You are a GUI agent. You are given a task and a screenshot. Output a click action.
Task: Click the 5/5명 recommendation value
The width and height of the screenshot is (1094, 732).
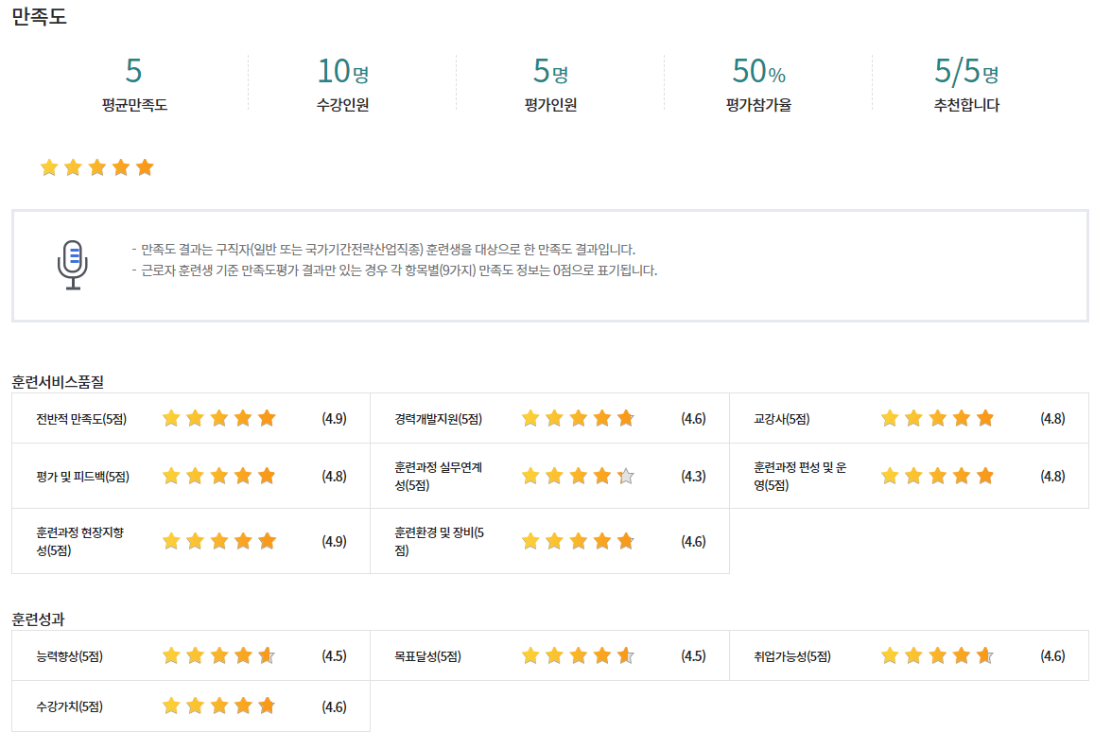pyautogui.click(x=966, y=71)
